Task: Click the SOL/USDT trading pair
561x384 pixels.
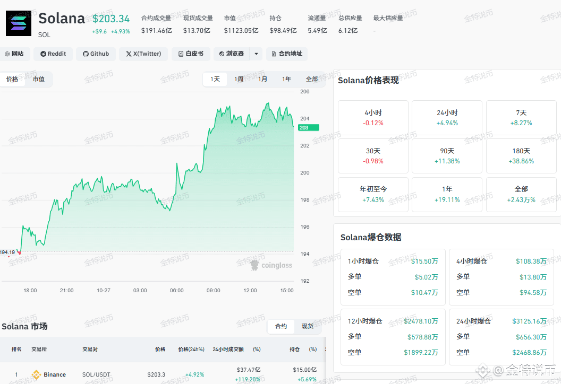Action: click(96, 374)
